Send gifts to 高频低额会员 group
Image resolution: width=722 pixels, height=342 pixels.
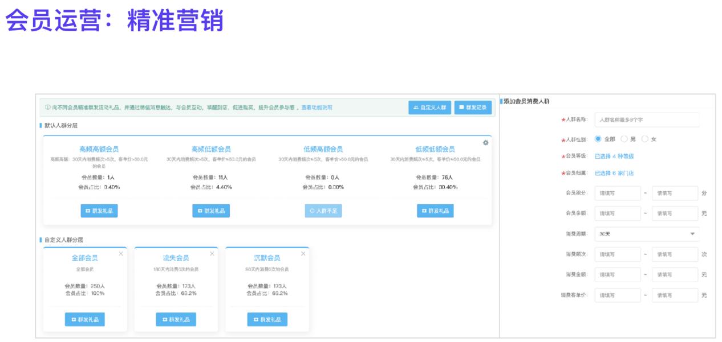pyautogui.click(x=211, y=211)
